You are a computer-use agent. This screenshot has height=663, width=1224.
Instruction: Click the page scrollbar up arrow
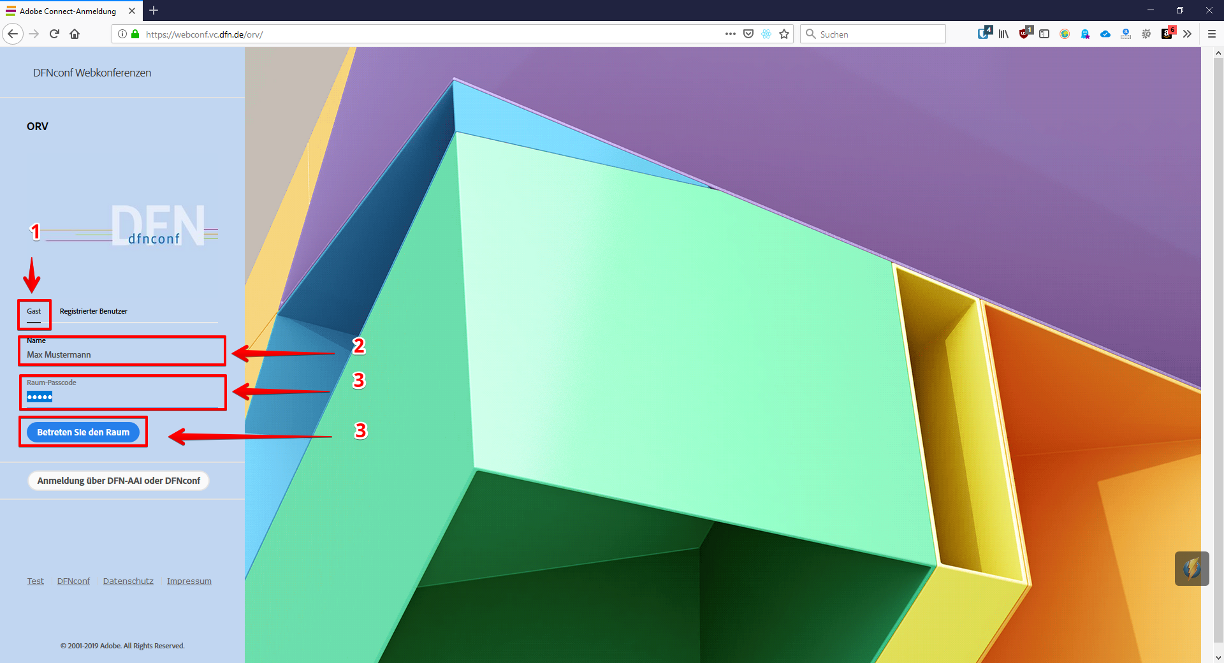click(1218, 54)
